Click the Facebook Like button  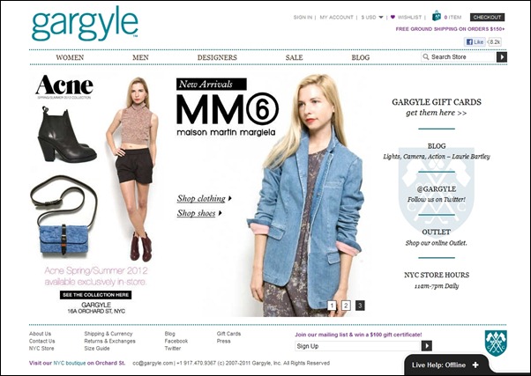click(475, 42)
